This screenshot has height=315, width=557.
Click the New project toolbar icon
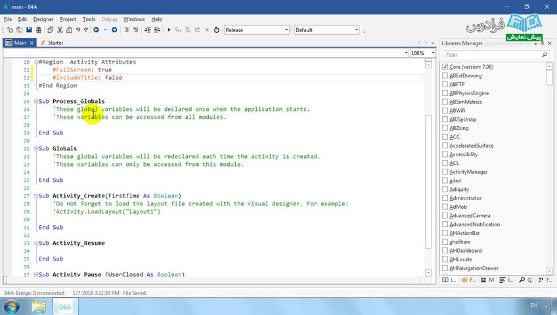tap(10, 30)
